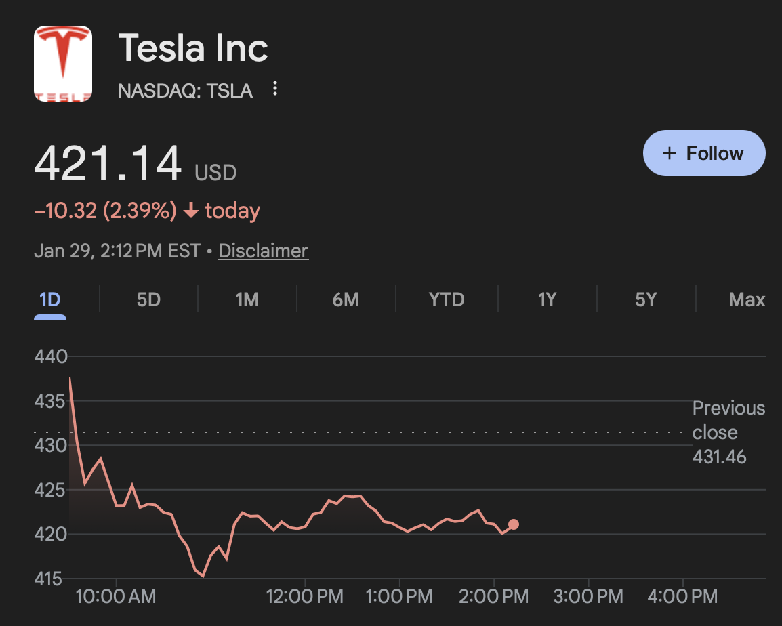Click the Tesla Inc company title
Image resolution: width=782 pixels, height=626 pixels.
point(193,49)
